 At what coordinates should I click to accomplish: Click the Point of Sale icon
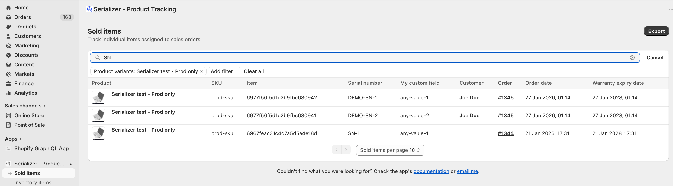tap(8, 125)
